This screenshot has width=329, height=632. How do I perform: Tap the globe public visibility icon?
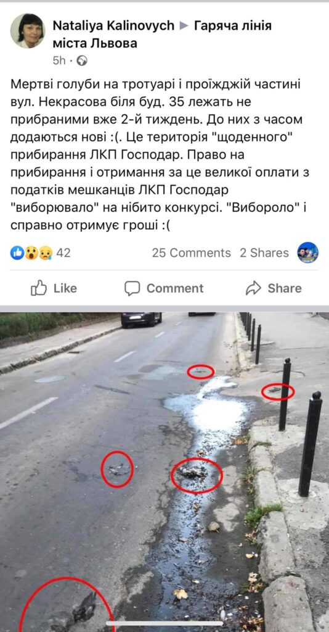tap(82, 61)
